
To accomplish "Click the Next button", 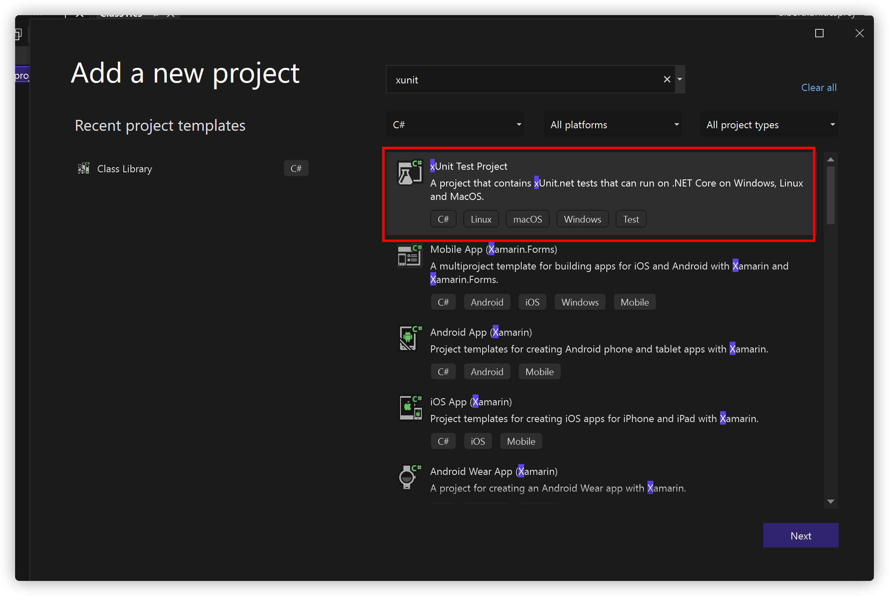I will [x=801, y=535].
